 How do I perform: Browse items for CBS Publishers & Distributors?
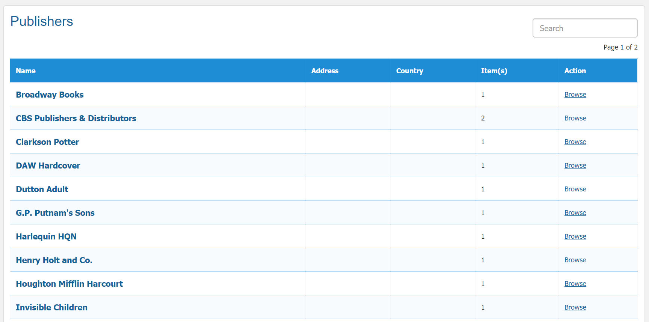click(575, 118)
